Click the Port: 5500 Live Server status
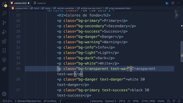Image resolution: width=183 pixels, height=103 pixels. point(148,101)
